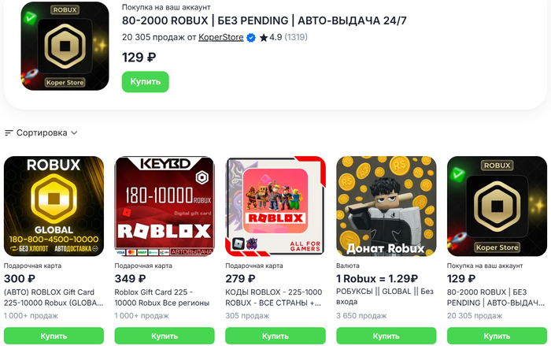Click the star icon next to 4.9 rating

pos(264,37)
